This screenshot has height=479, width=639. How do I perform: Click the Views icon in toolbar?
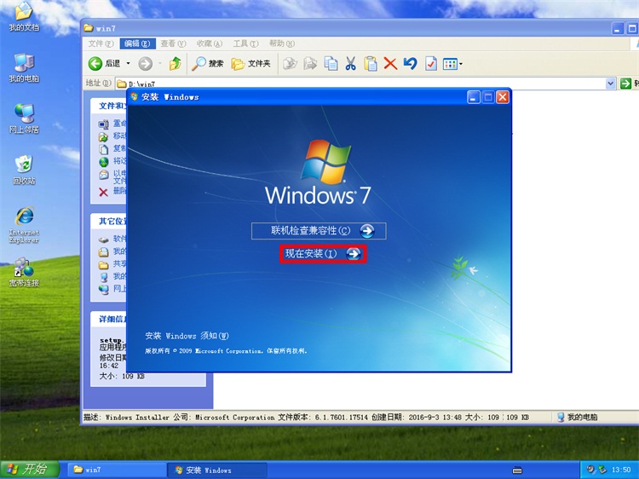tap(450, 64)
